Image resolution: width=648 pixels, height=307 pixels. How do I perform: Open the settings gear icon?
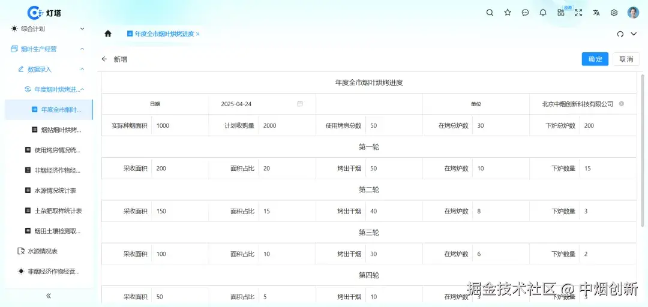(x=614, y=13)
